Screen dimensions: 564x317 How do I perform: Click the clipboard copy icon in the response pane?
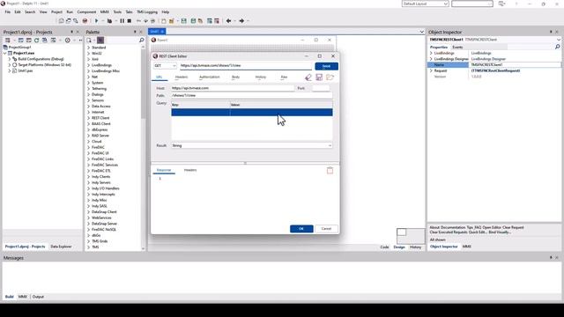[330, 170]
